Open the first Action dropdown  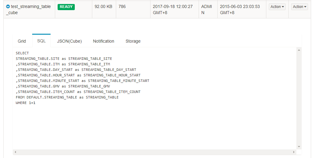pos(277,7)
